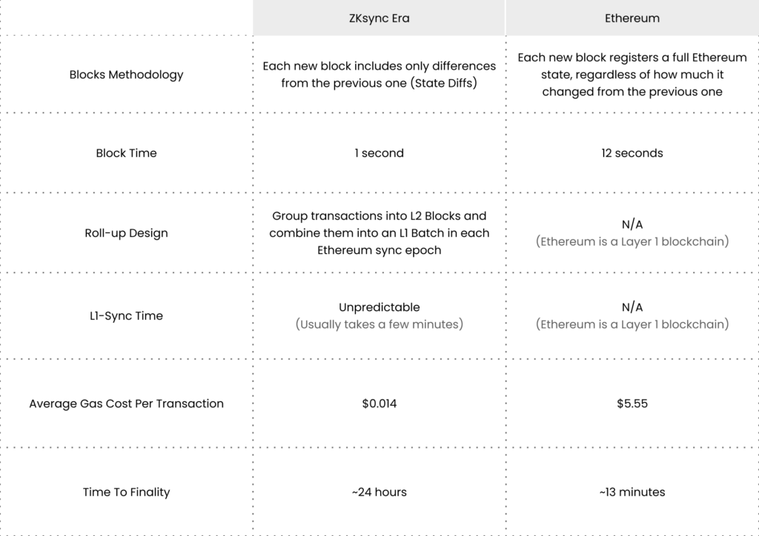Click the 1 second block time value

coord(379,153)
